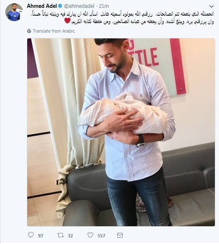This screenshot has width=219, height=244.
Task: Open the 21m timestamp permalink
Action: click(x=104, y=6)
